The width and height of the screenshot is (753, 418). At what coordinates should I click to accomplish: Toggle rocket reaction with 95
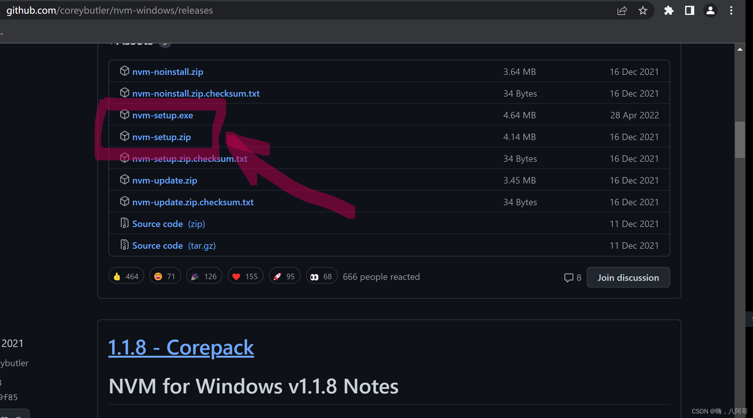point(284,276)
